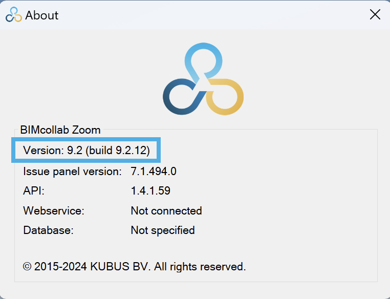Viewport: 390px width, 299px height.
Task: Click the small BIMcollab icon in title bar
Action: click(x=14, y=14)
